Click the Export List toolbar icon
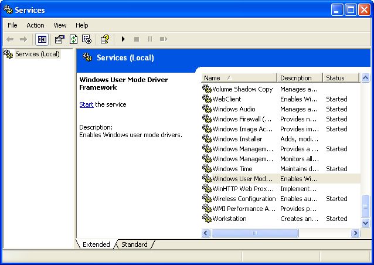 click(x=87, y=39)
